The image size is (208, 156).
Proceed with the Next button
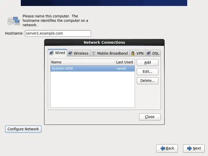point(194,148)
